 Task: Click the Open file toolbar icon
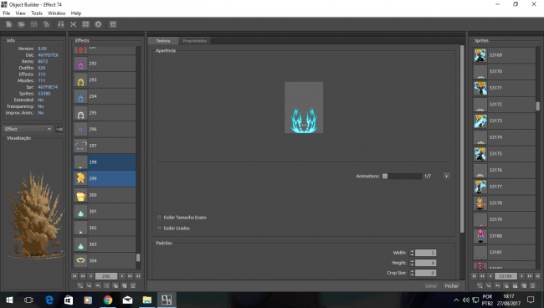pyautogui.click(x=21, y=24)
